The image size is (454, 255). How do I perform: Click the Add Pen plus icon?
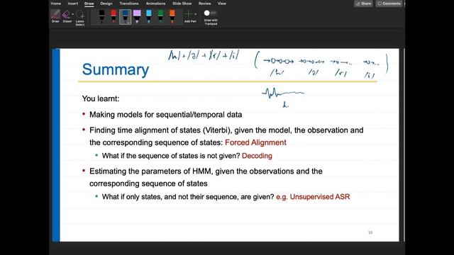(x=189, y=14)
